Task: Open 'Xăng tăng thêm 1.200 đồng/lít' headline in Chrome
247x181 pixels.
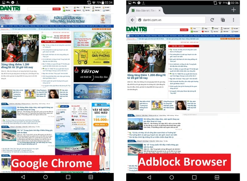Action: [17, 66]
